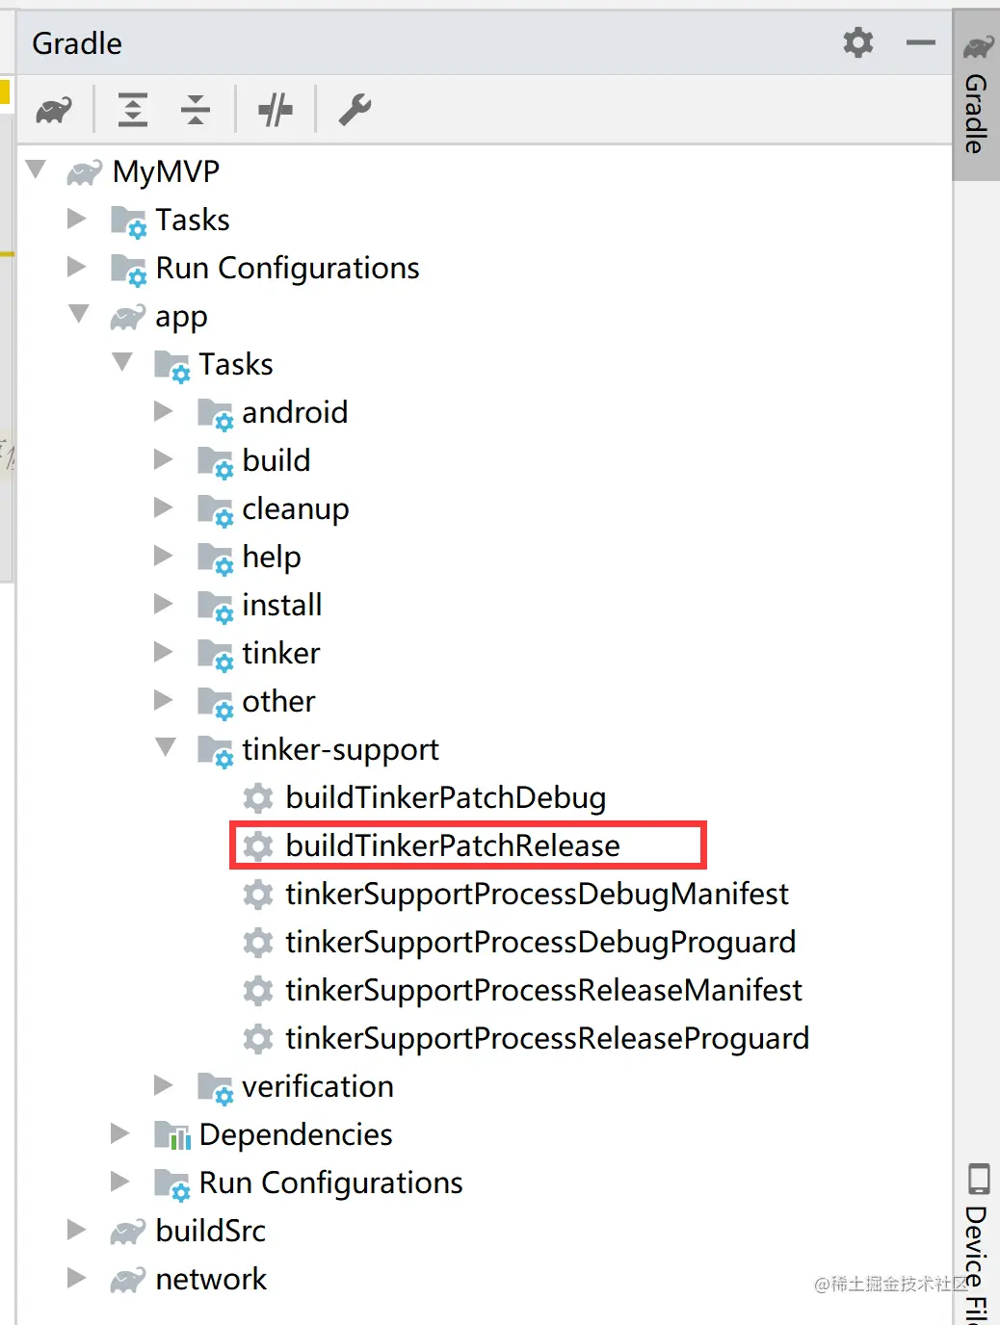
Task: Open the Device File side tab
Action: coord(977,1242)
